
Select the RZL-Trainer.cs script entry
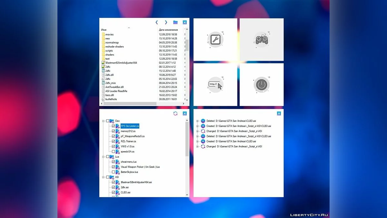128,141
